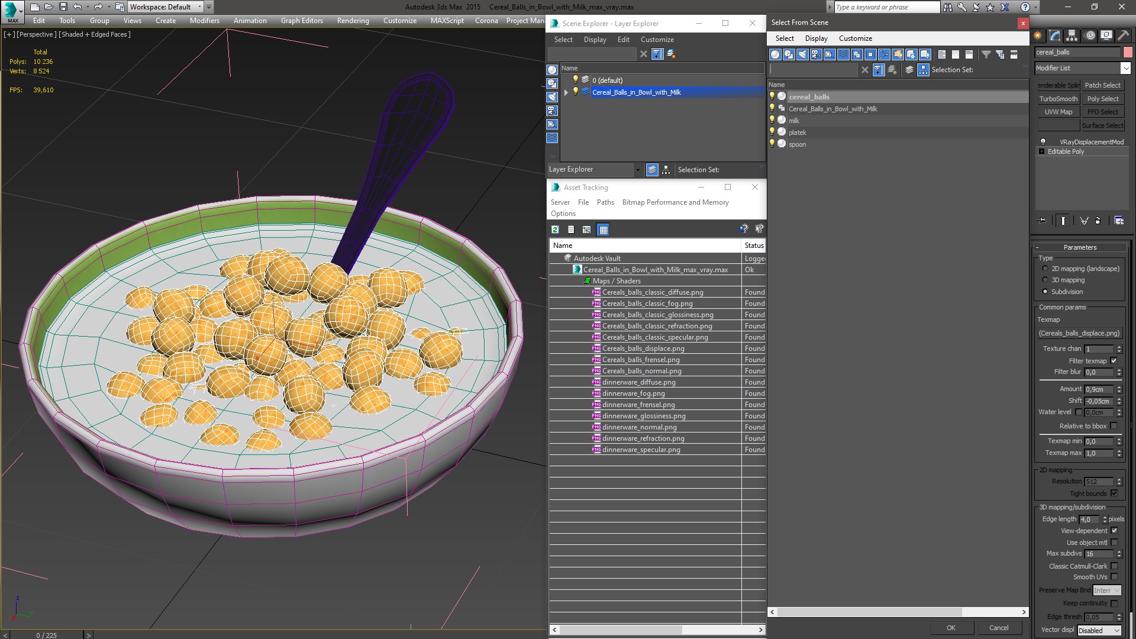The width and height of the screenshot is (1136, 639).
Task: Collapse the Parameters rollout
Action: pos(1080,247)
